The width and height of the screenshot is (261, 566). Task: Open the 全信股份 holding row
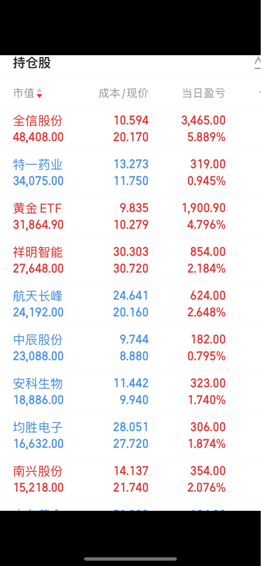(38, 121)
